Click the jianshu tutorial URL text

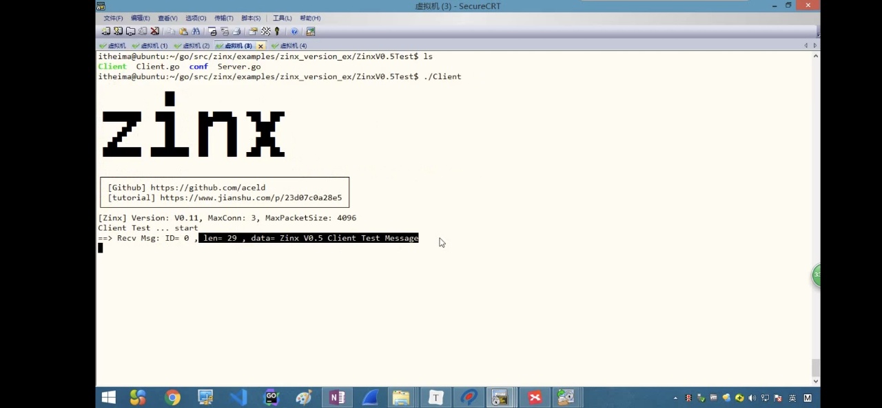pyautogui.click(x=251, y=197)
